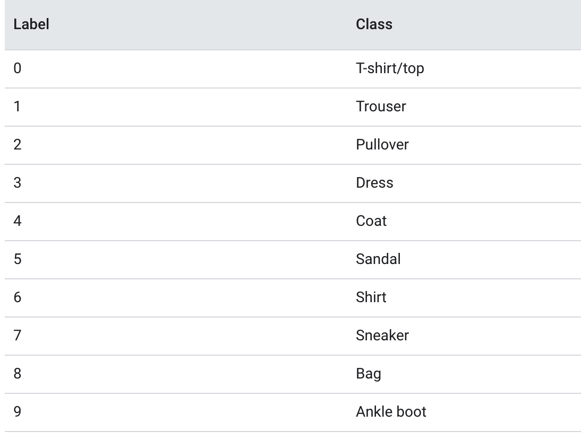Select the "Ankle boot" class cell
Screen dimensions: 581x440
point(391,412)
